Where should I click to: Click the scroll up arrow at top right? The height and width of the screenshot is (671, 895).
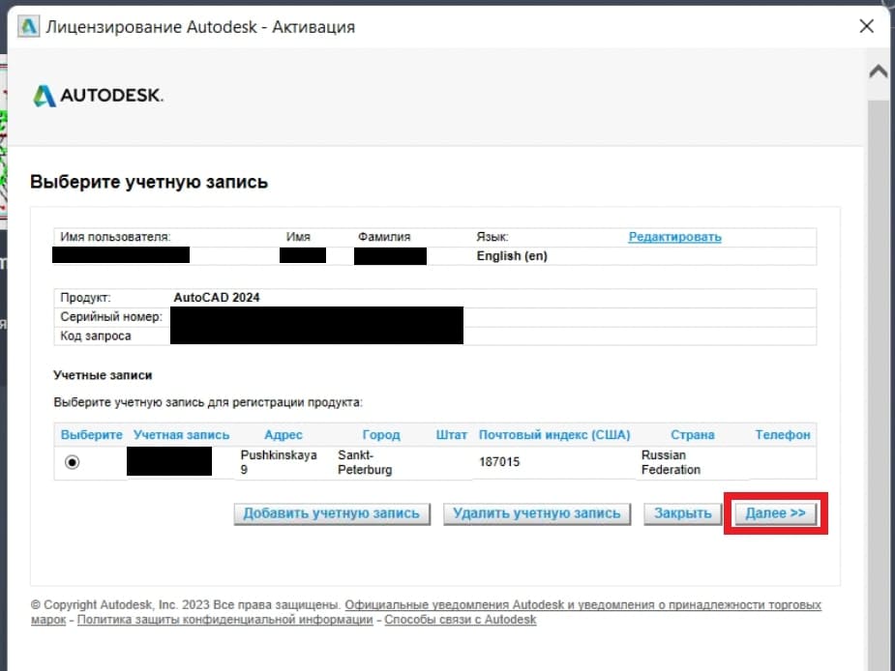(x=879, y=73)
